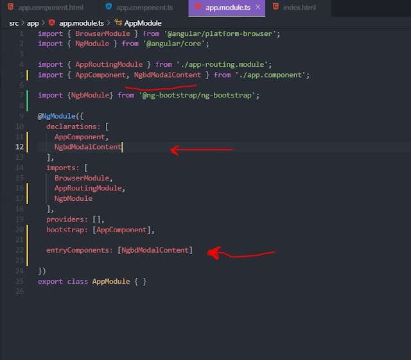Click NgbdModalContent on line 12
This screenshot has width=411, height=360.
(x=88, y=147)
